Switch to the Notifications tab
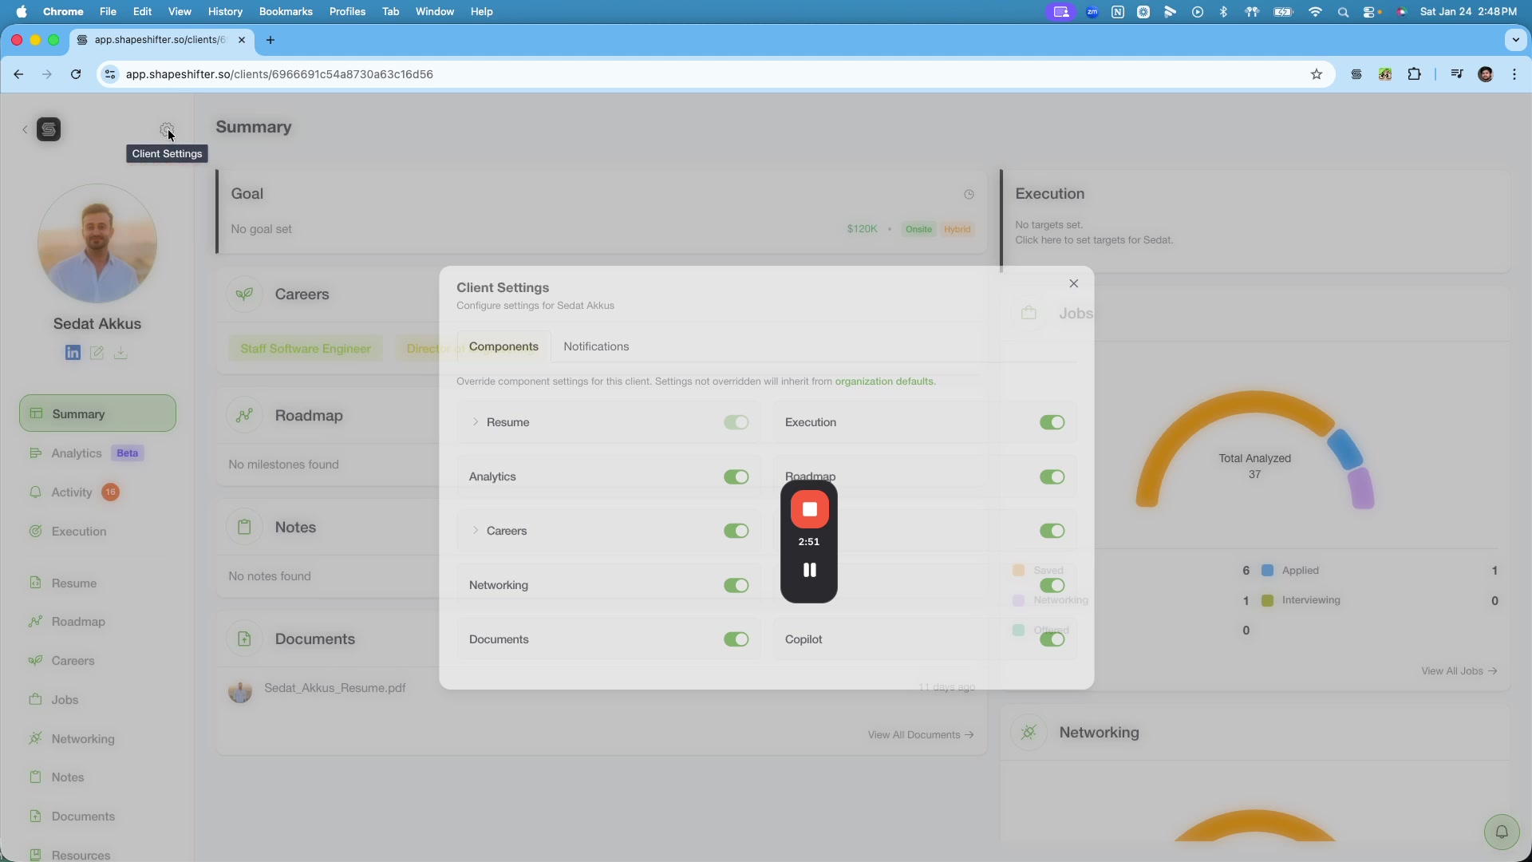This screenshot has width=1532, height=862. click(597, 346)
